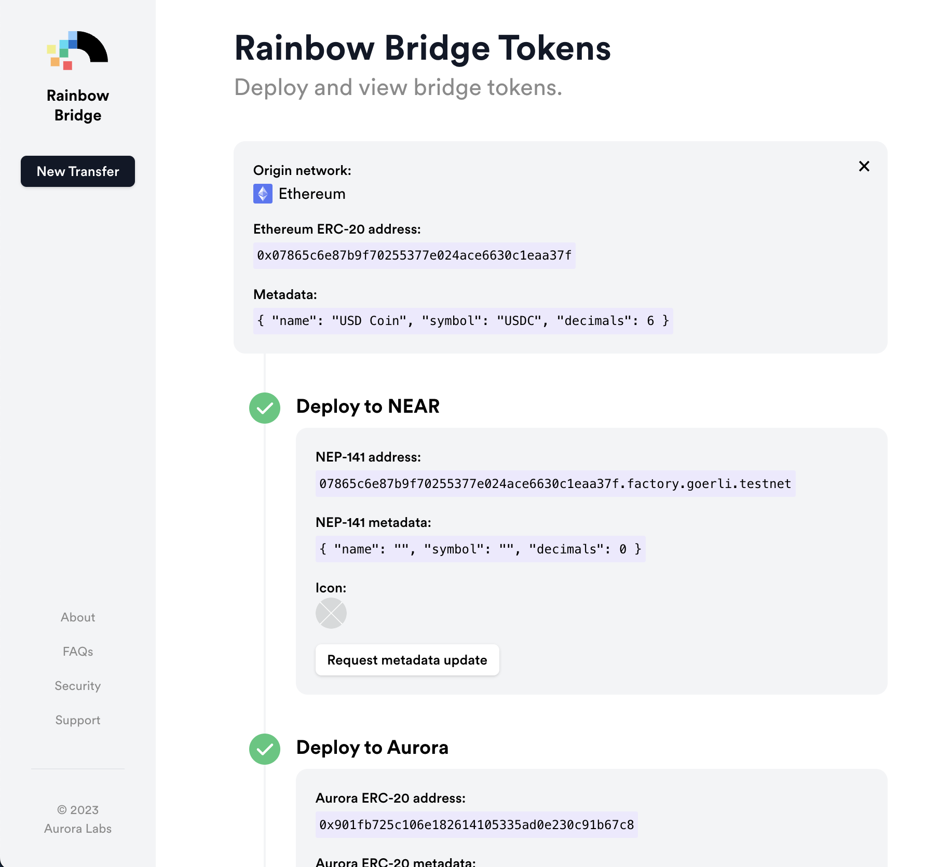The height and width of the screenshot is (867, 925).
Task: Click the Ethereum network name
Action: (312, 194)
